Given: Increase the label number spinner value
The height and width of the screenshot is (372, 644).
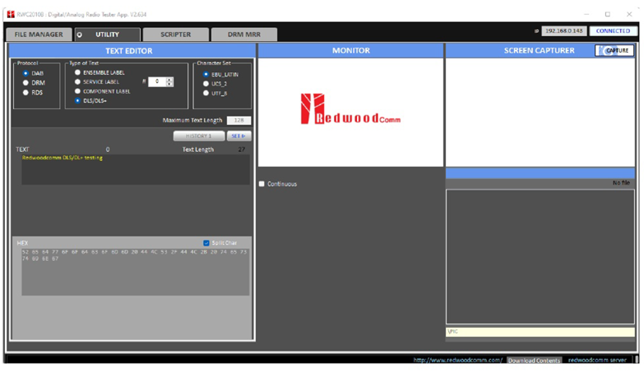Looking at the screenshot, I should [x=169, y=79].
